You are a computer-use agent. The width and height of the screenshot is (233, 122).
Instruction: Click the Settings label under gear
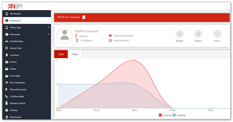(x=179, y=41)
